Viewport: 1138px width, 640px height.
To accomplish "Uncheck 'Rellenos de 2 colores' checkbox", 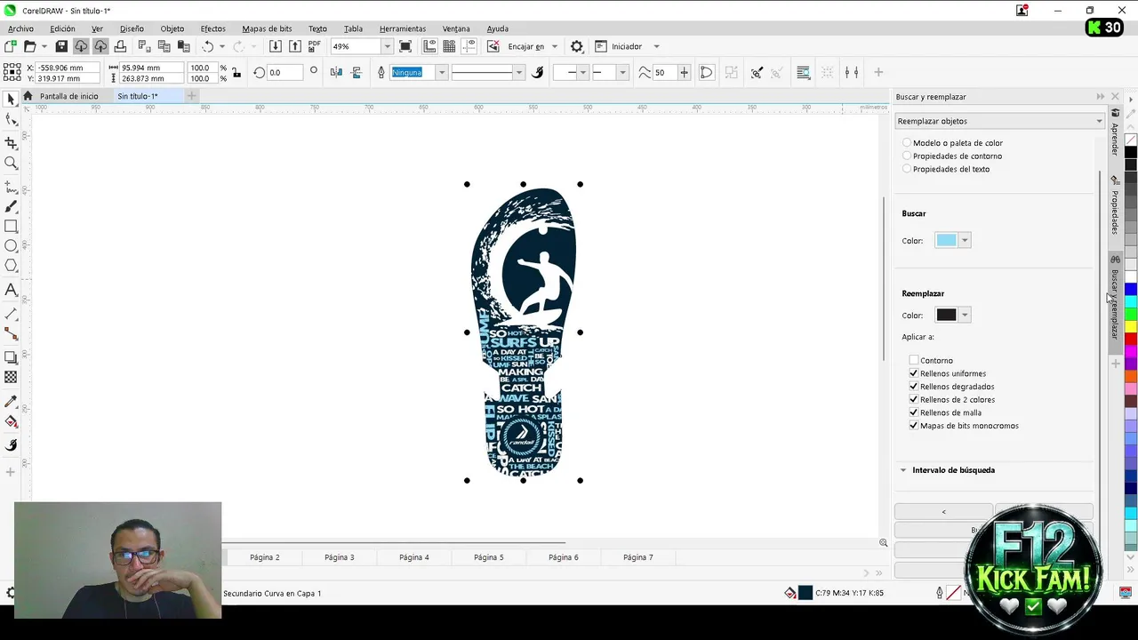I will tap(913, 399).
